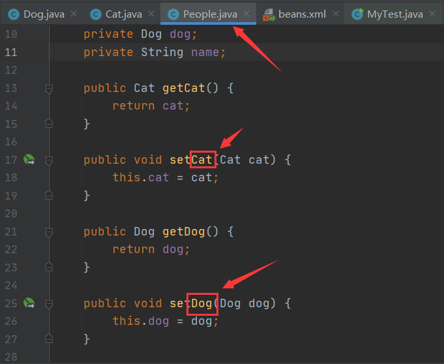Click line number 20 in the gutter
This screenshot has width=444, height=364.
(x=11, y=213)
